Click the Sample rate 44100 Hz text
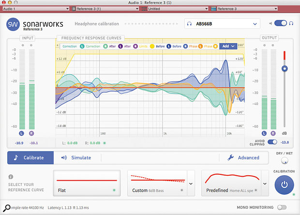The height and width of the screenshot is (215, 300). click(27, 208)
